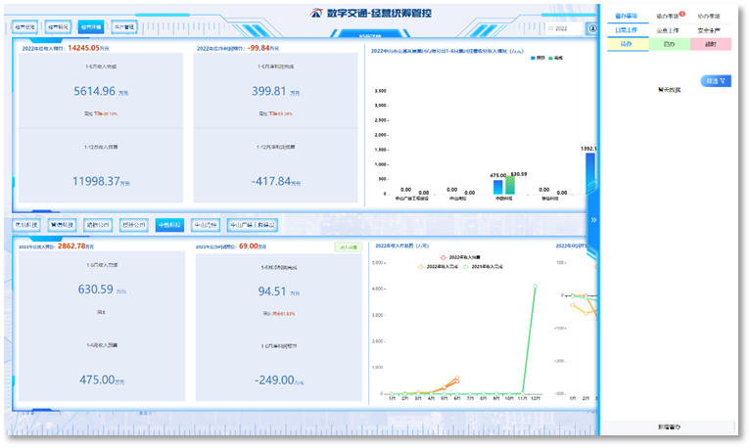Screen dimensions: 751x448
Task: Switch to the 督办事项 tab
Action: pos(626,17)
